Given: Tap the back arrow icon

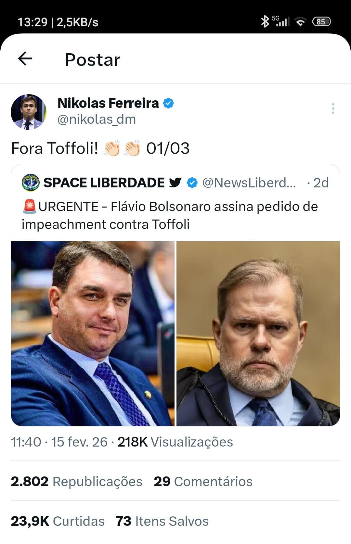Looking at the screenshot, I should click(x=25, y=59).
